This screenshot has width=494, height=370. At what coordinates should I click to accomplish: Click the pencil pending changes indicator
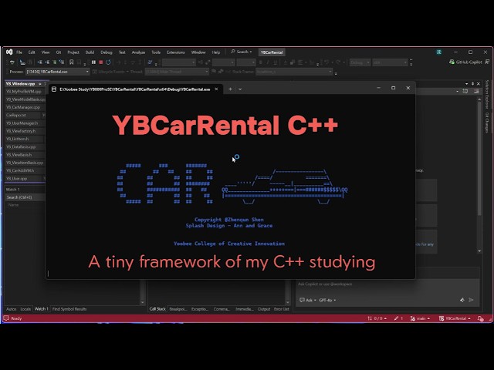[x=398, y=318]
